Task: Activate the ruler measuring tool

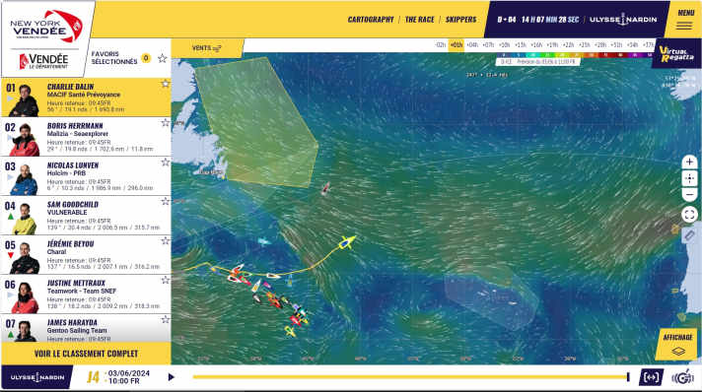Action: click(689, 235)
